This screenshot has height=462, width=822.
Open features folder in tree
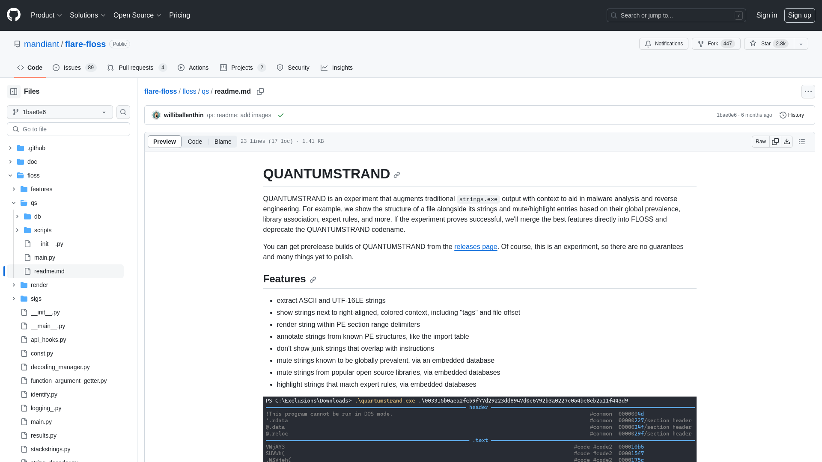[x=42, y=189]
